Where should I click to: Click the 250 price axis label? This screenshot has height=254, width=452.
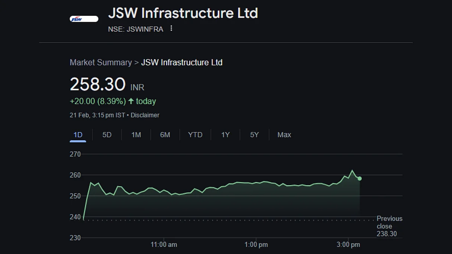(x=75, y=196)
